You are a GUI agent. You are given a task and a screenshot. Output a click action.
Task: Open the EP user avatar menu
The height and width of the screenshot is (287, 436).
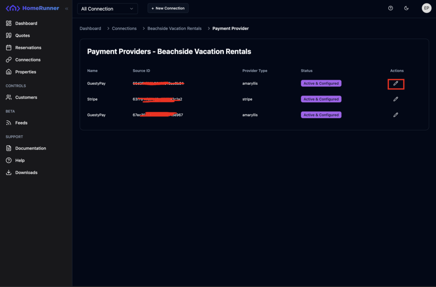(426, 8)
